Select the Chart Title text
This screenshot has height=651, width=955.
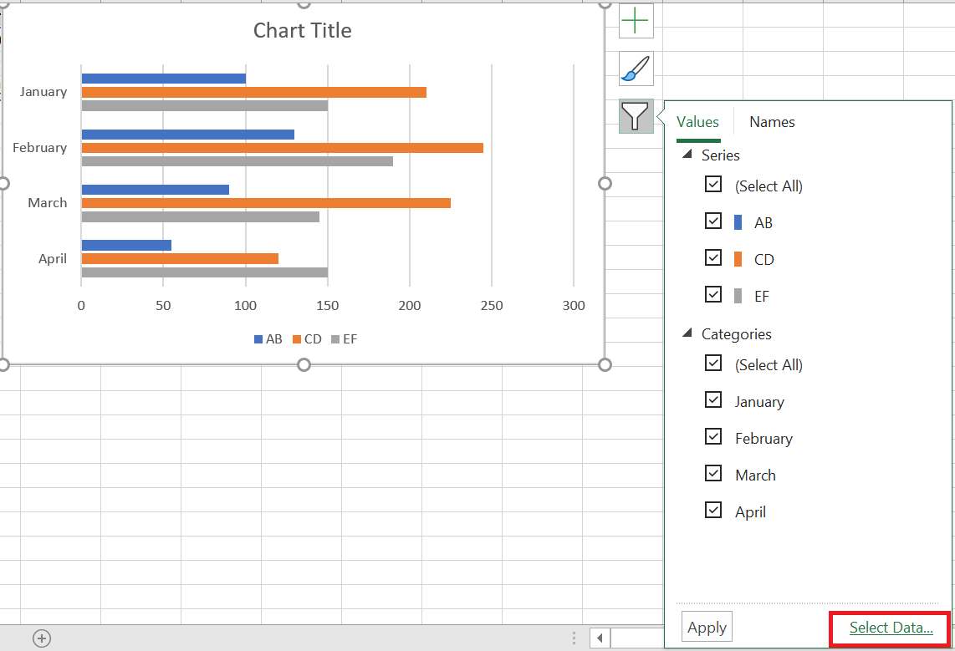[302, 30]
